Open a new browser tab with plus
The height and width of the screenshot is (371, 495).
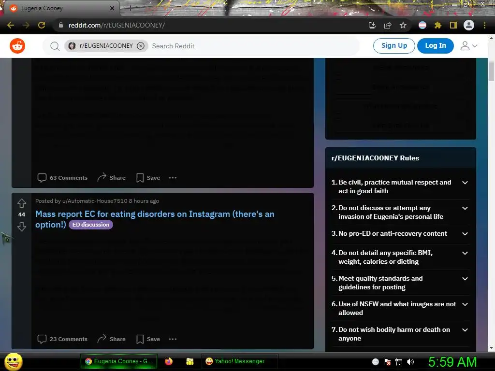coord(131,8)
